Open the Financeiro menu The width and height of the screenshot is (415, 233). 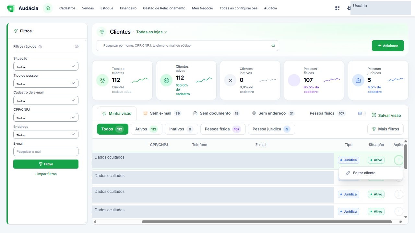(x=128, y=8)
